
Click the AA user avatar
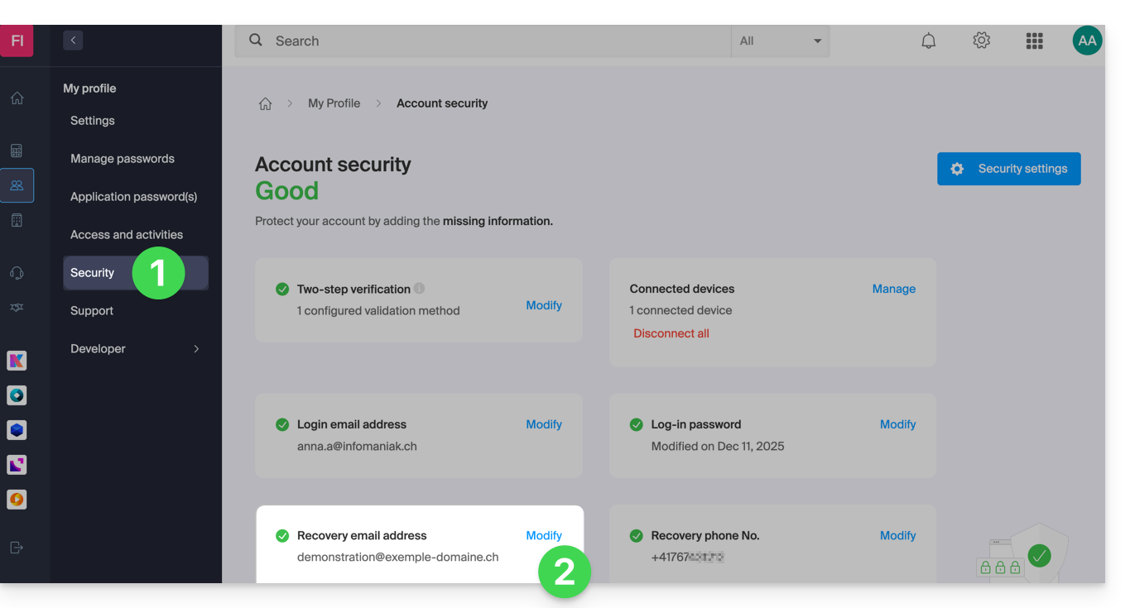1087,41
